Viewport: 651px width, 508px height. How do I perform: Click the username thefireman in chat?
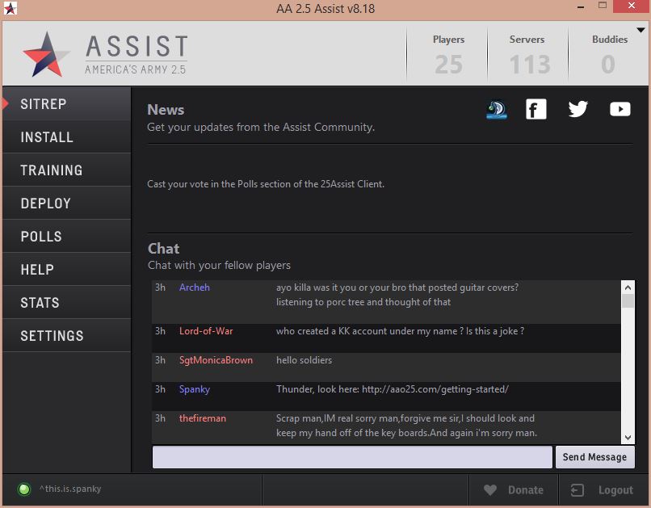(x=203, y=418)
